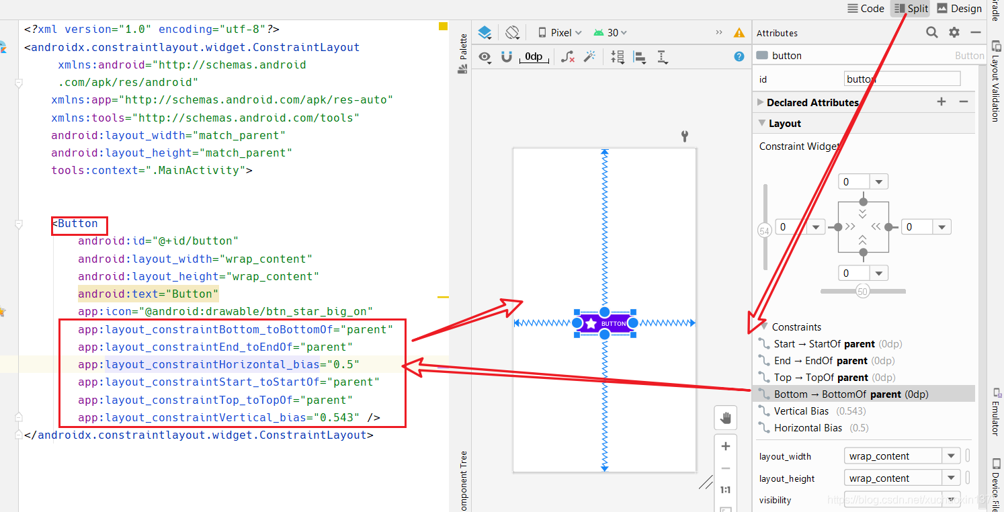The height and width of the screenshot is (512, 1004).
Task: Open the View Options eye menu
Action: [x=485, y=57]
